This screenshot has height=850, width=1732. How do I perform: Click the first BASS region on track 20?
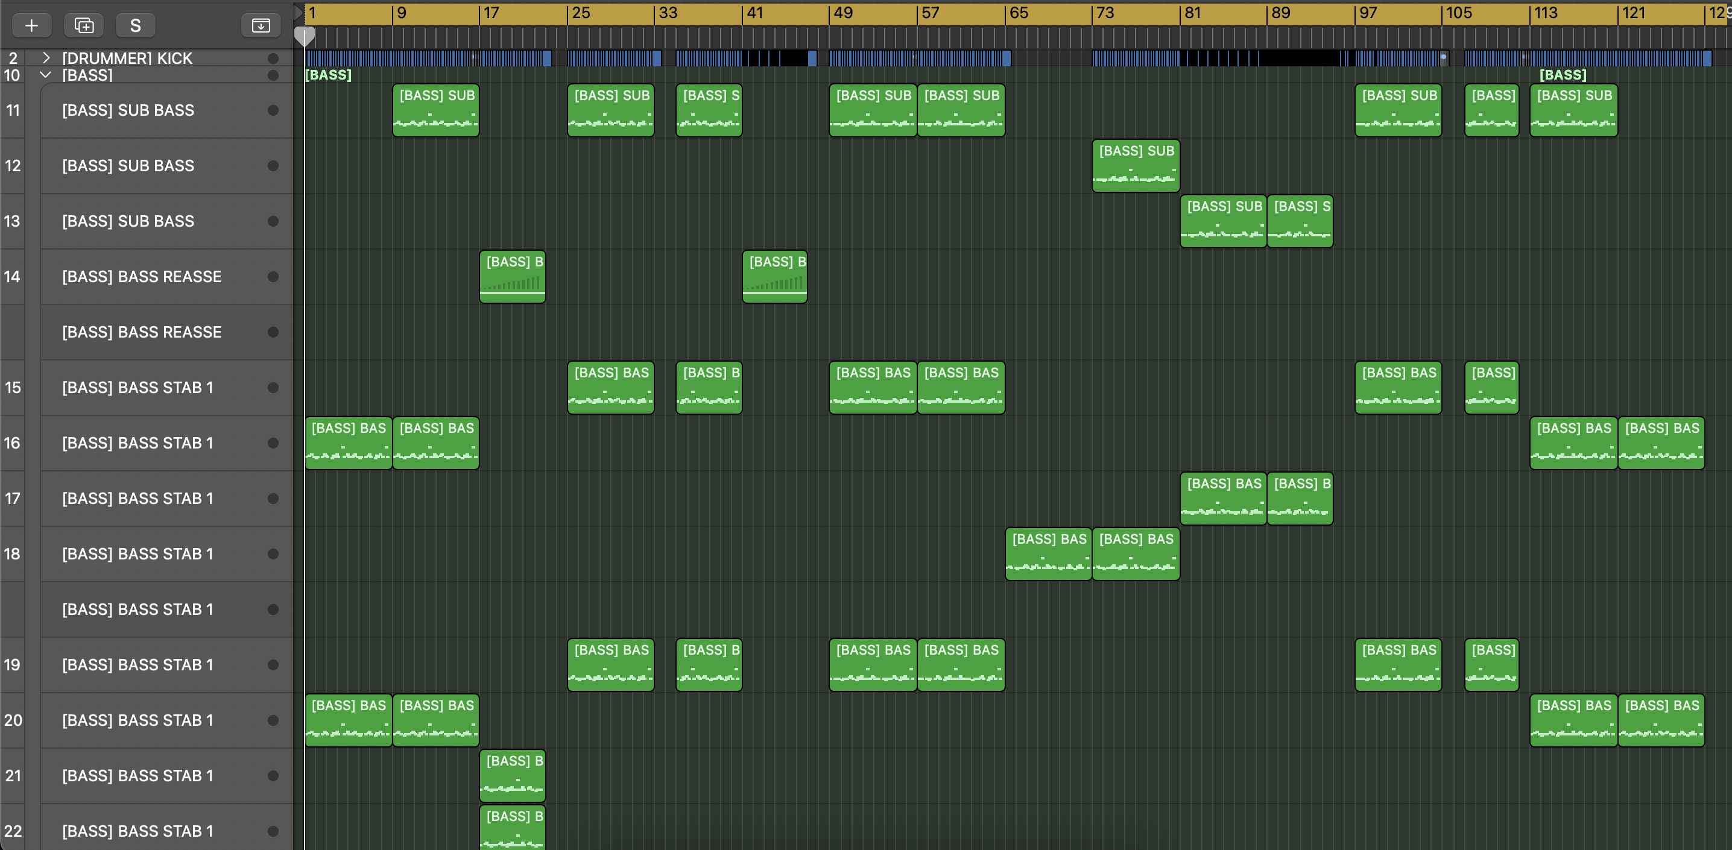349,720
